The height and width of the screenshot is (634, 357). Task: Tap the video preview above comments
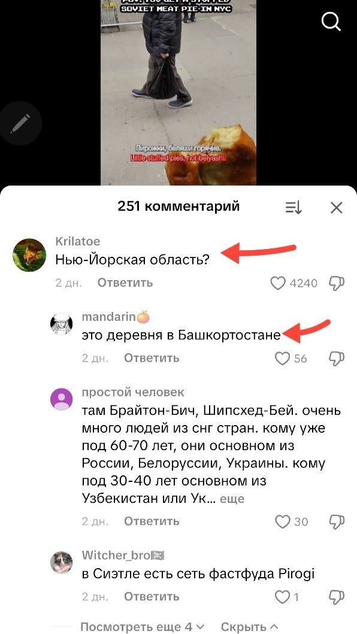pyautogui.click(x=178, y=93)
